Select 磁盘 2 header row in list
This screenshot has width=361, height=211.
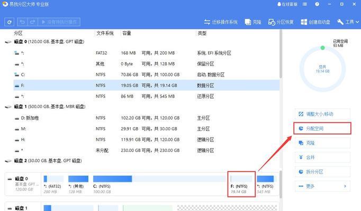click(x=142, y=161)
